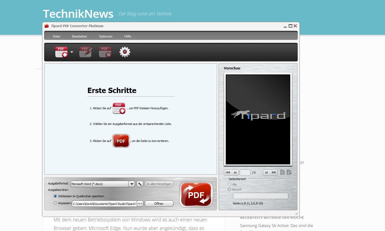Click the page number field in preview

point(245,173)
